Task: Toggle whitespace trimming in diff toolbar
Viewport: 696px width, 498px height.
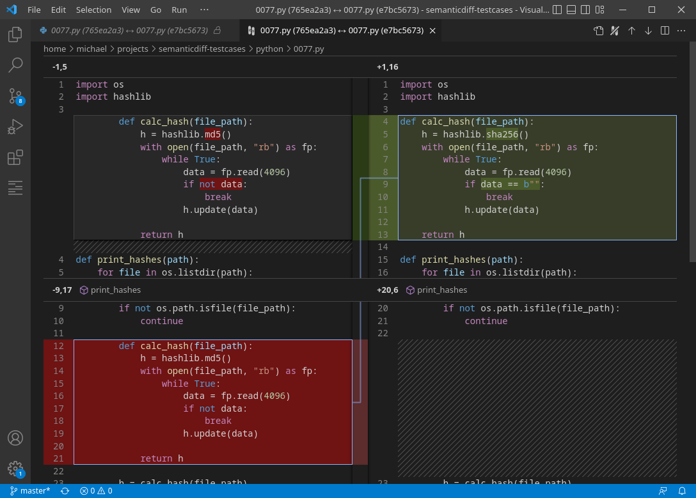Action: click(x=615, y=31)
